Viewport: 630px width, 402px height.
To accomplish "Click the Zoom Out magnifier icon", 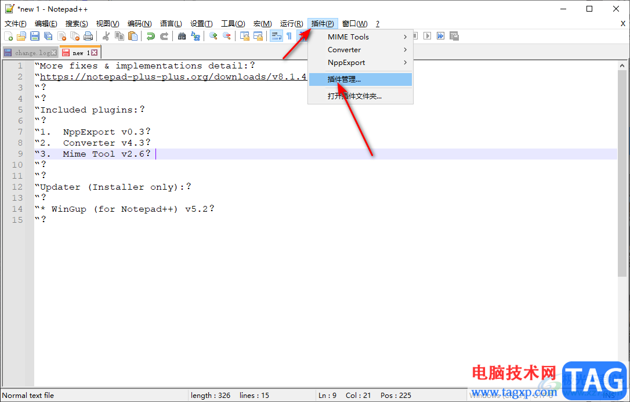I will click(227, 36).
